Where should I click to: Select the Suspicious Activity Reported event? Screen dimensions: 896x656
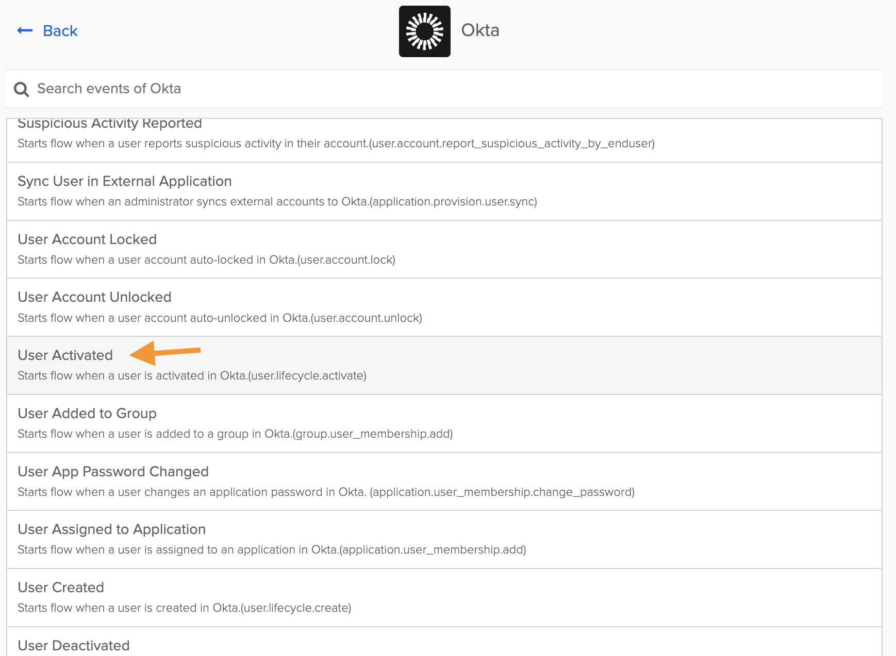tap(110, 124)
